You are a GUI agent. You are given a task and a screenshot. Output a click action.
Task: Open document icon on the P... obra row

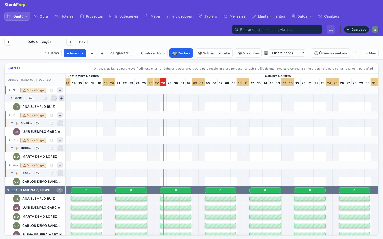click(x=52, y=115)
